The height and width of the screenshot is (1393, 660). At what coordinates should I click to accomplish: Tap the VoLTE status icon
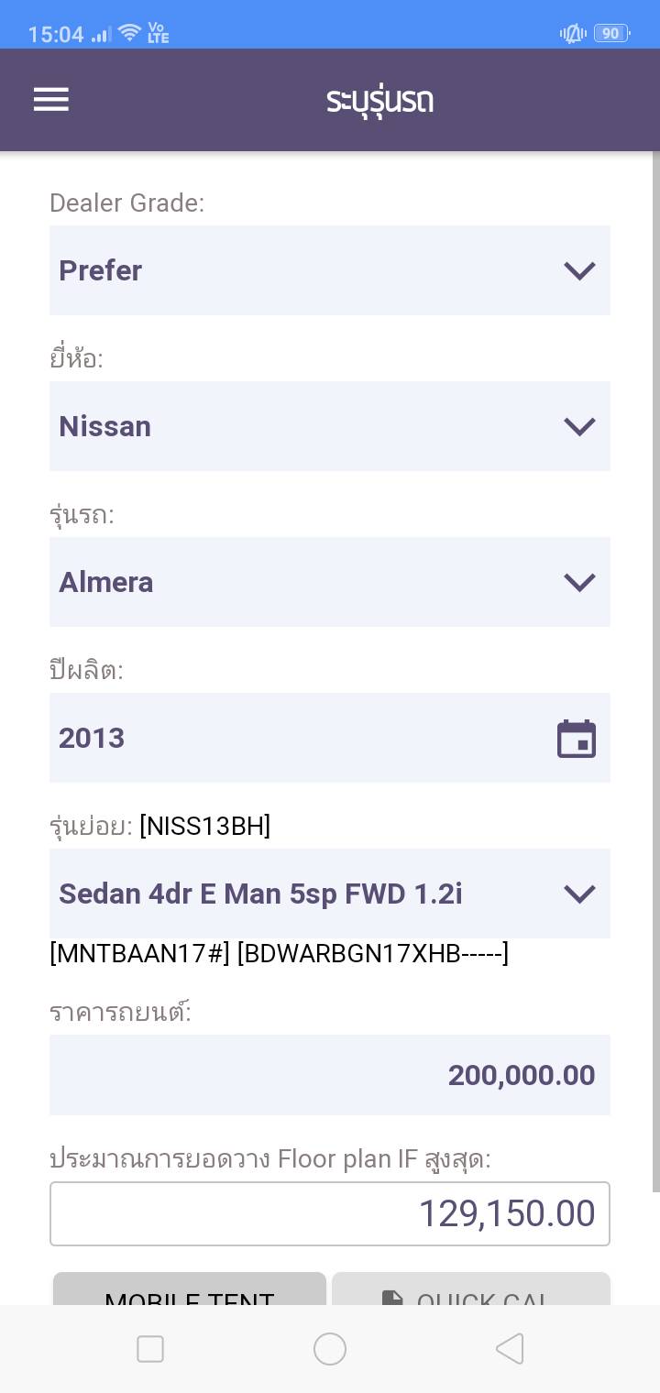[x=158, y=34]
